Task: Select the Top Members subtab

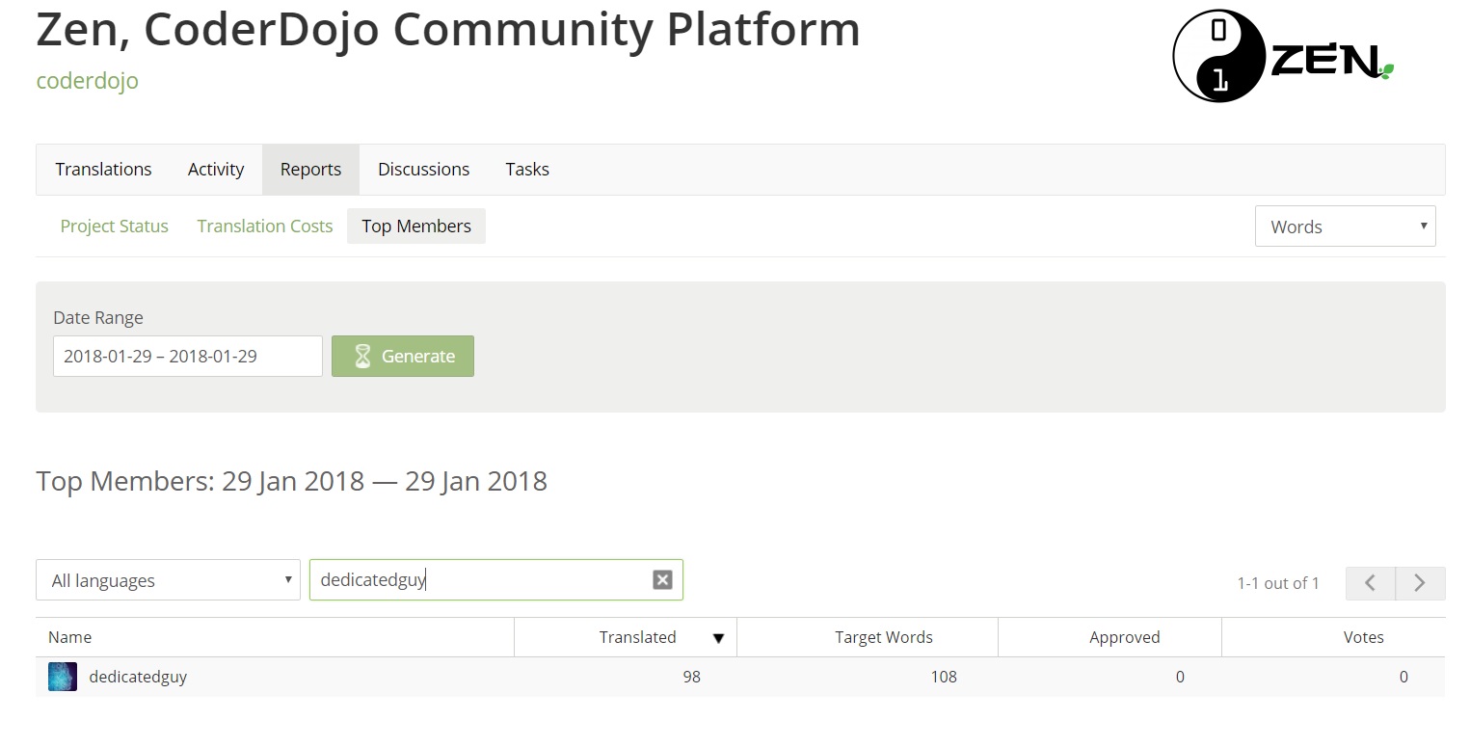Action: tap(416, 227)
